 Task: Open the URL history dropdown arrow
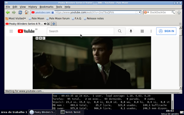point(140,12)
